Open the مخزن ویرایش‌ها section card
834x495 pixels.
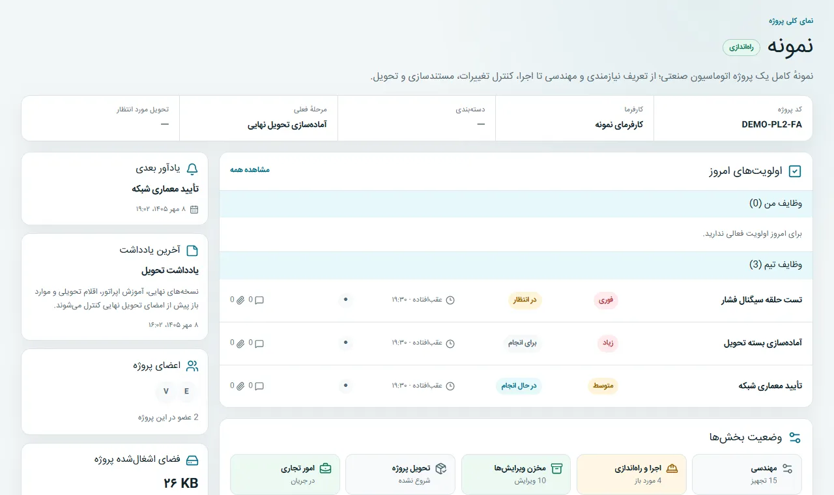pos(516,474)
